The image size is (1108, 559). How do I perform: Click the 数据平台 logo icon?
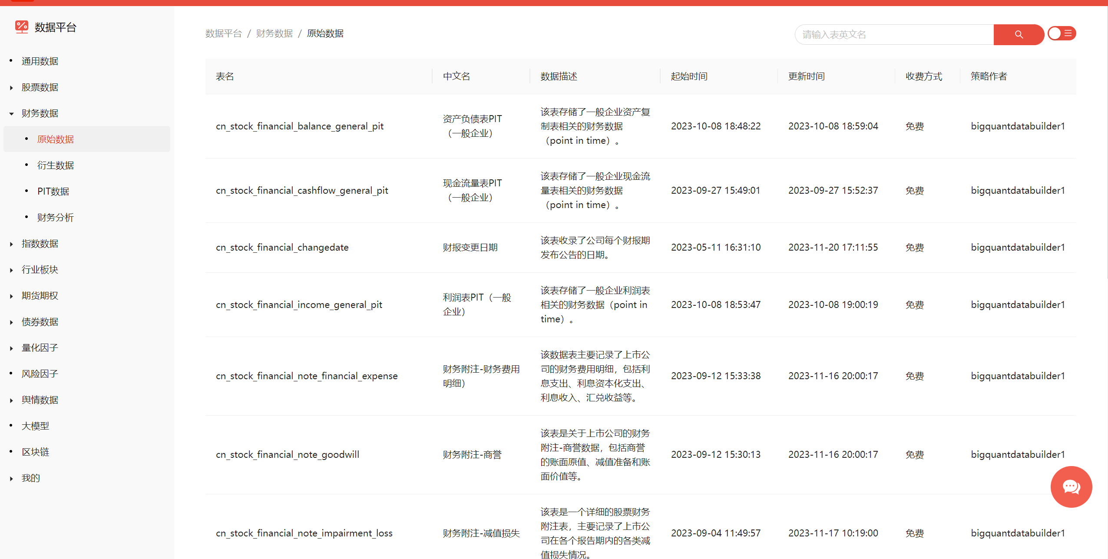pyautogui.click(x=21, y=27)
